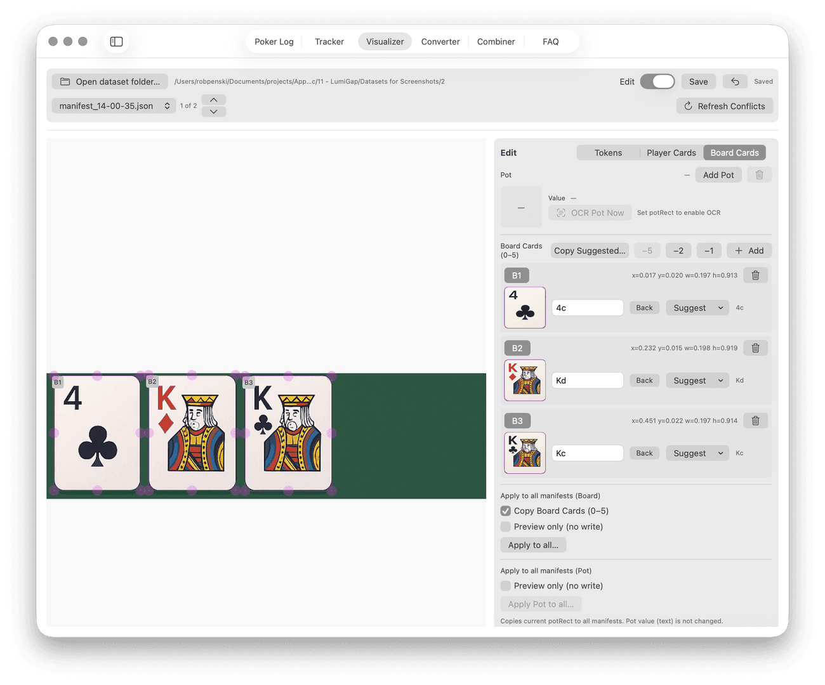Click Back button for card B2

[x=644, y=381]
